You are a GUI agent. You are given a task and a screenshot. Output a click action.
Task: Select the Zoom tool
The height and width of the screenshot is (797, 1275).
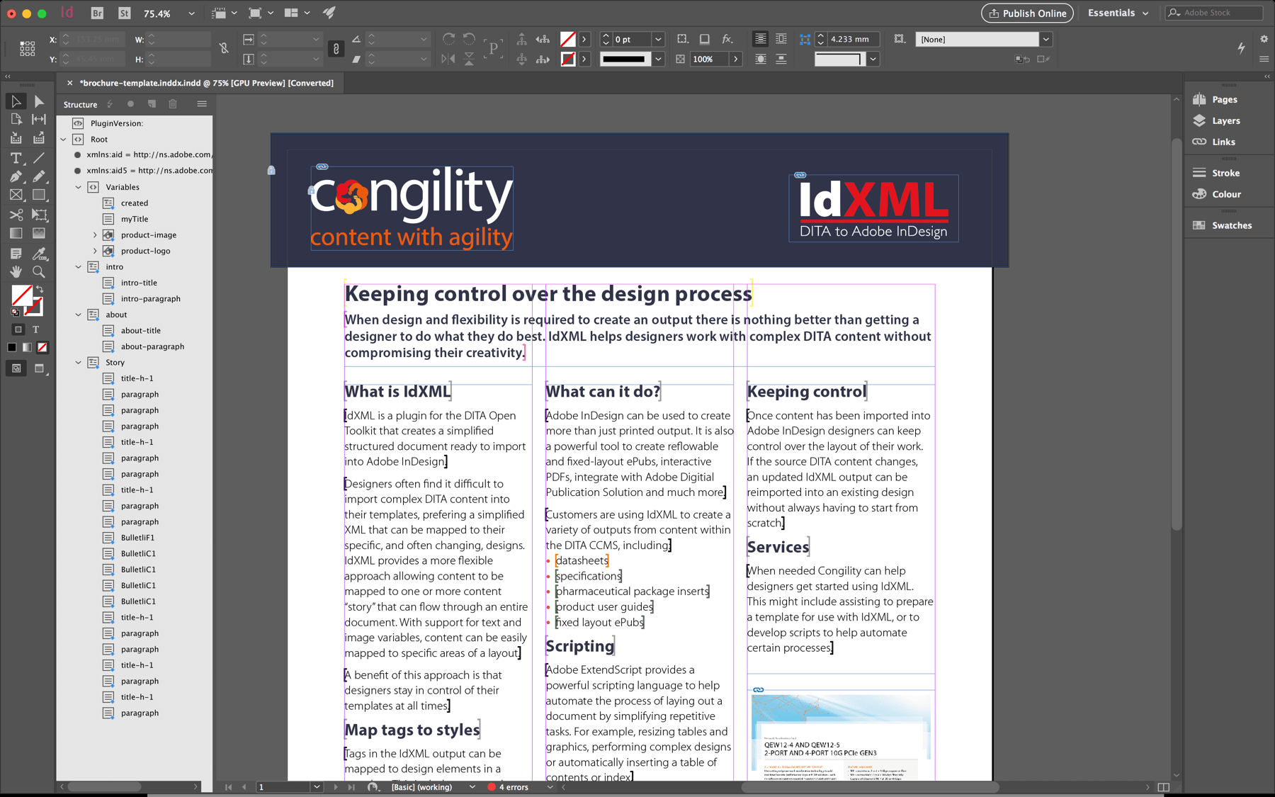point(39,271)
